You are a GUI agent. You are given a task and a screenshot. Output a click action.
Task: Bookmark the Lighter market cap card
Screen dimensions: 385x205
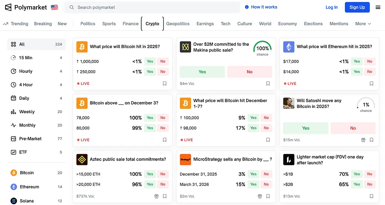point(371,196)
